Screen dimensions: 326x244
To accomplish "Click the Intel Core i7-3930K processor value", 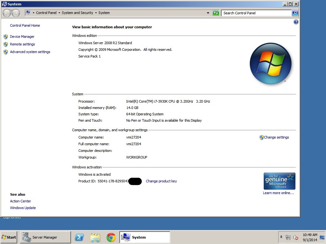I will click(168, 101).
